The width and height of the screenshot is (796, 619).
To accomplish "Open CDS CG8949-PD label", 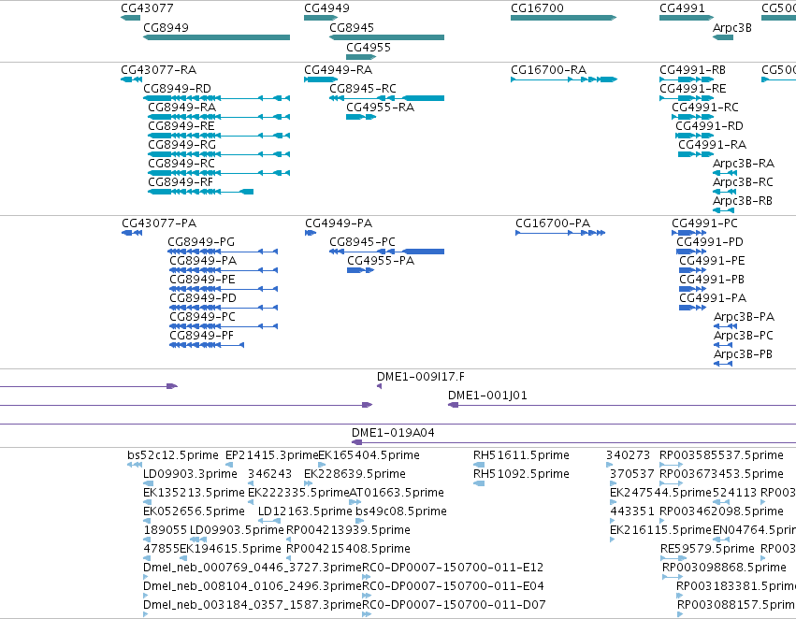I will (x=203, y=299).
